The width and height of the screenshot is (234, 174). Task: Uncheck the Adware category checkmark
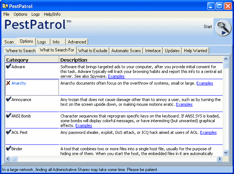pyautogui.click(x=8, y=66)
